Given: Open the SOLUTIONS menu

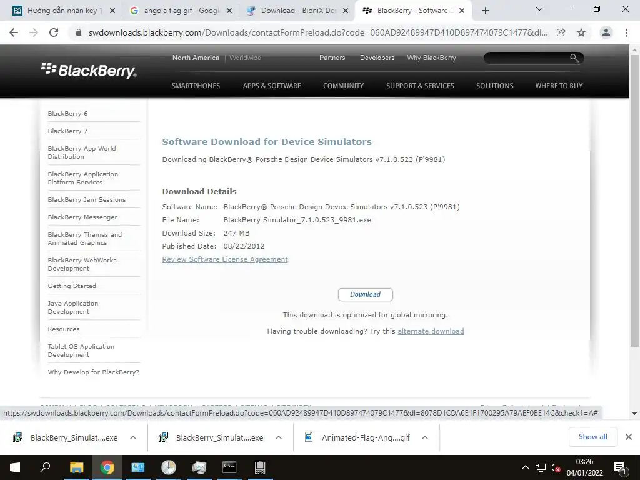Looking at the screenshot, I should [x=495, y=86].
